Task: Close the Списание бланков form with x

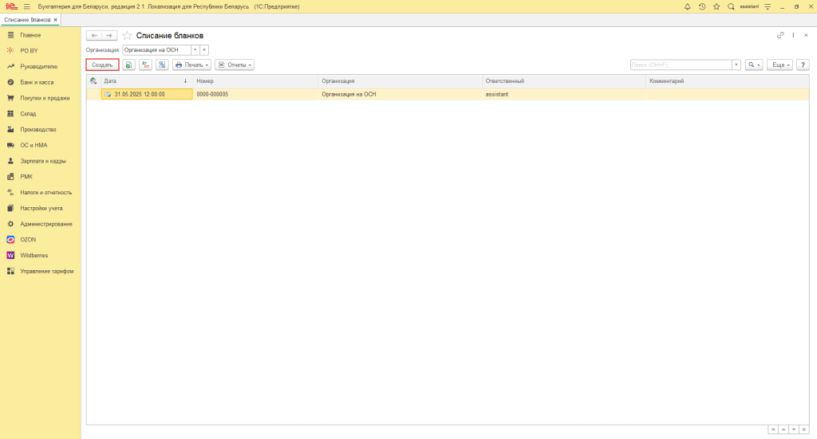Action: pos(806,35)
